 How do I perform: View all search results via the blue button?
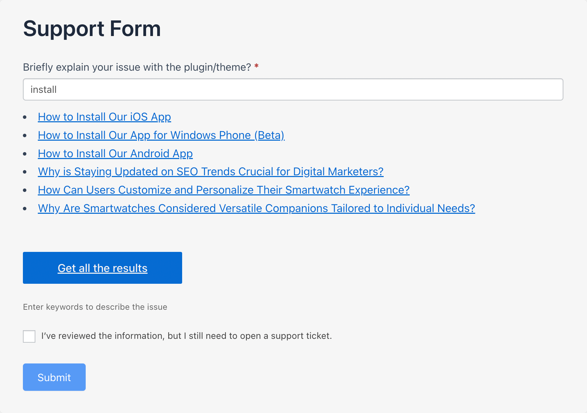(x=102, y=267)
